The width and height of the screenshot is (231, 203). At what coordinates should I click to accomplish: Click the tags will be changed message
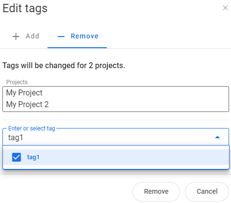point(64,66)
